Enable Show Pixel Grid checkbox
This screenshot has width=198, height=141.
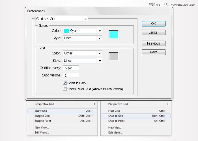click(x=65, y=89)
